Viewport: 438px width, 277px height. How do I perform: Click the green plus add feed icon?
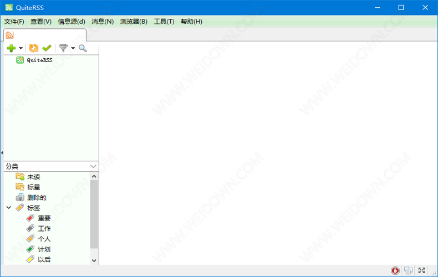11,48
